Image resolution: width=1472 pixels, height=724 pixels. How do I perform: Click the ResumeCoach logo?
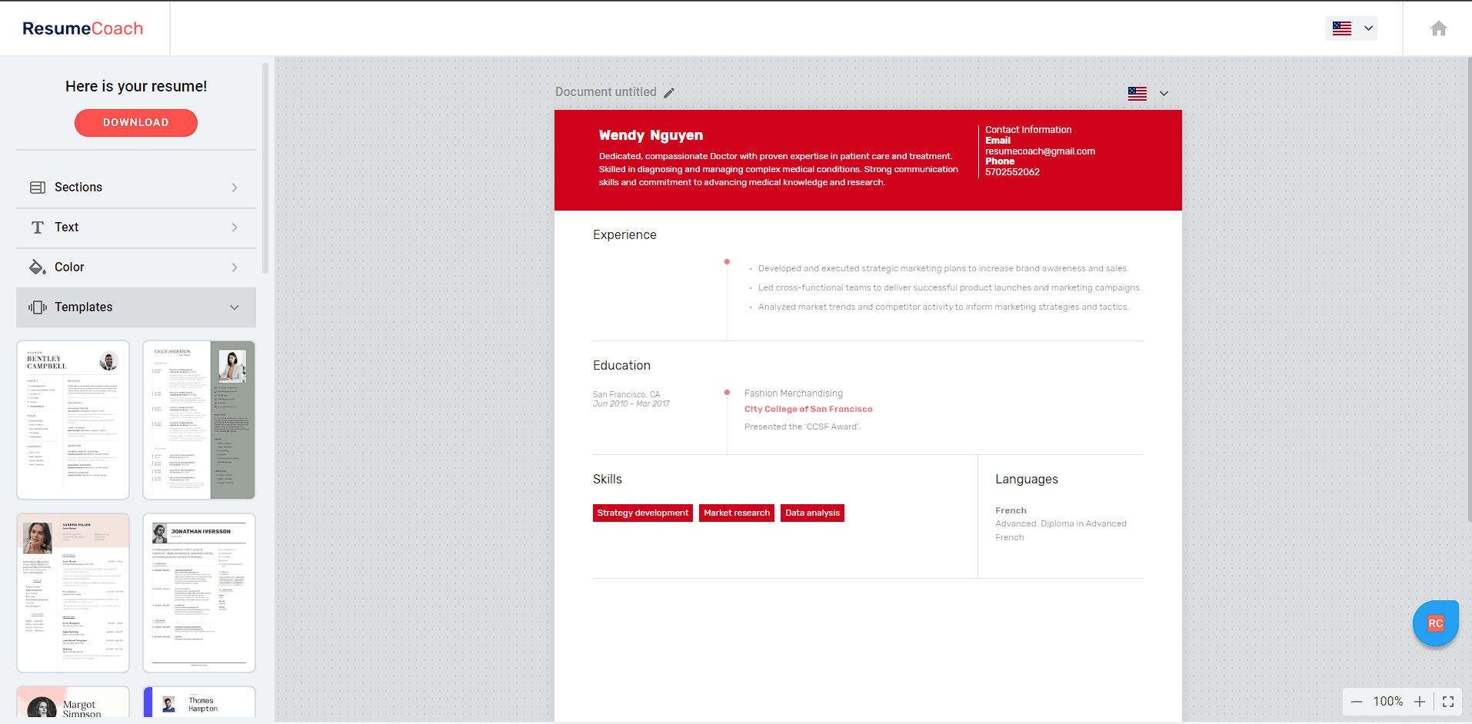point(83,28)
